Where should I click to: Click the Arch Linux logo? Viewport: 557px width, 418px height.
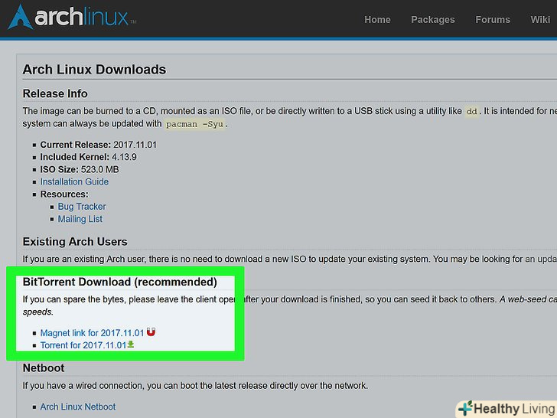[73, 17]
